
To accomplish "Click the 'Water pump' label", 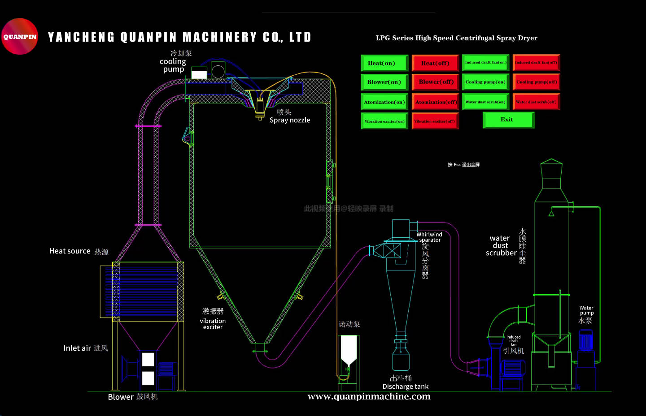I will pyautogui.click(x=586, y=310).
